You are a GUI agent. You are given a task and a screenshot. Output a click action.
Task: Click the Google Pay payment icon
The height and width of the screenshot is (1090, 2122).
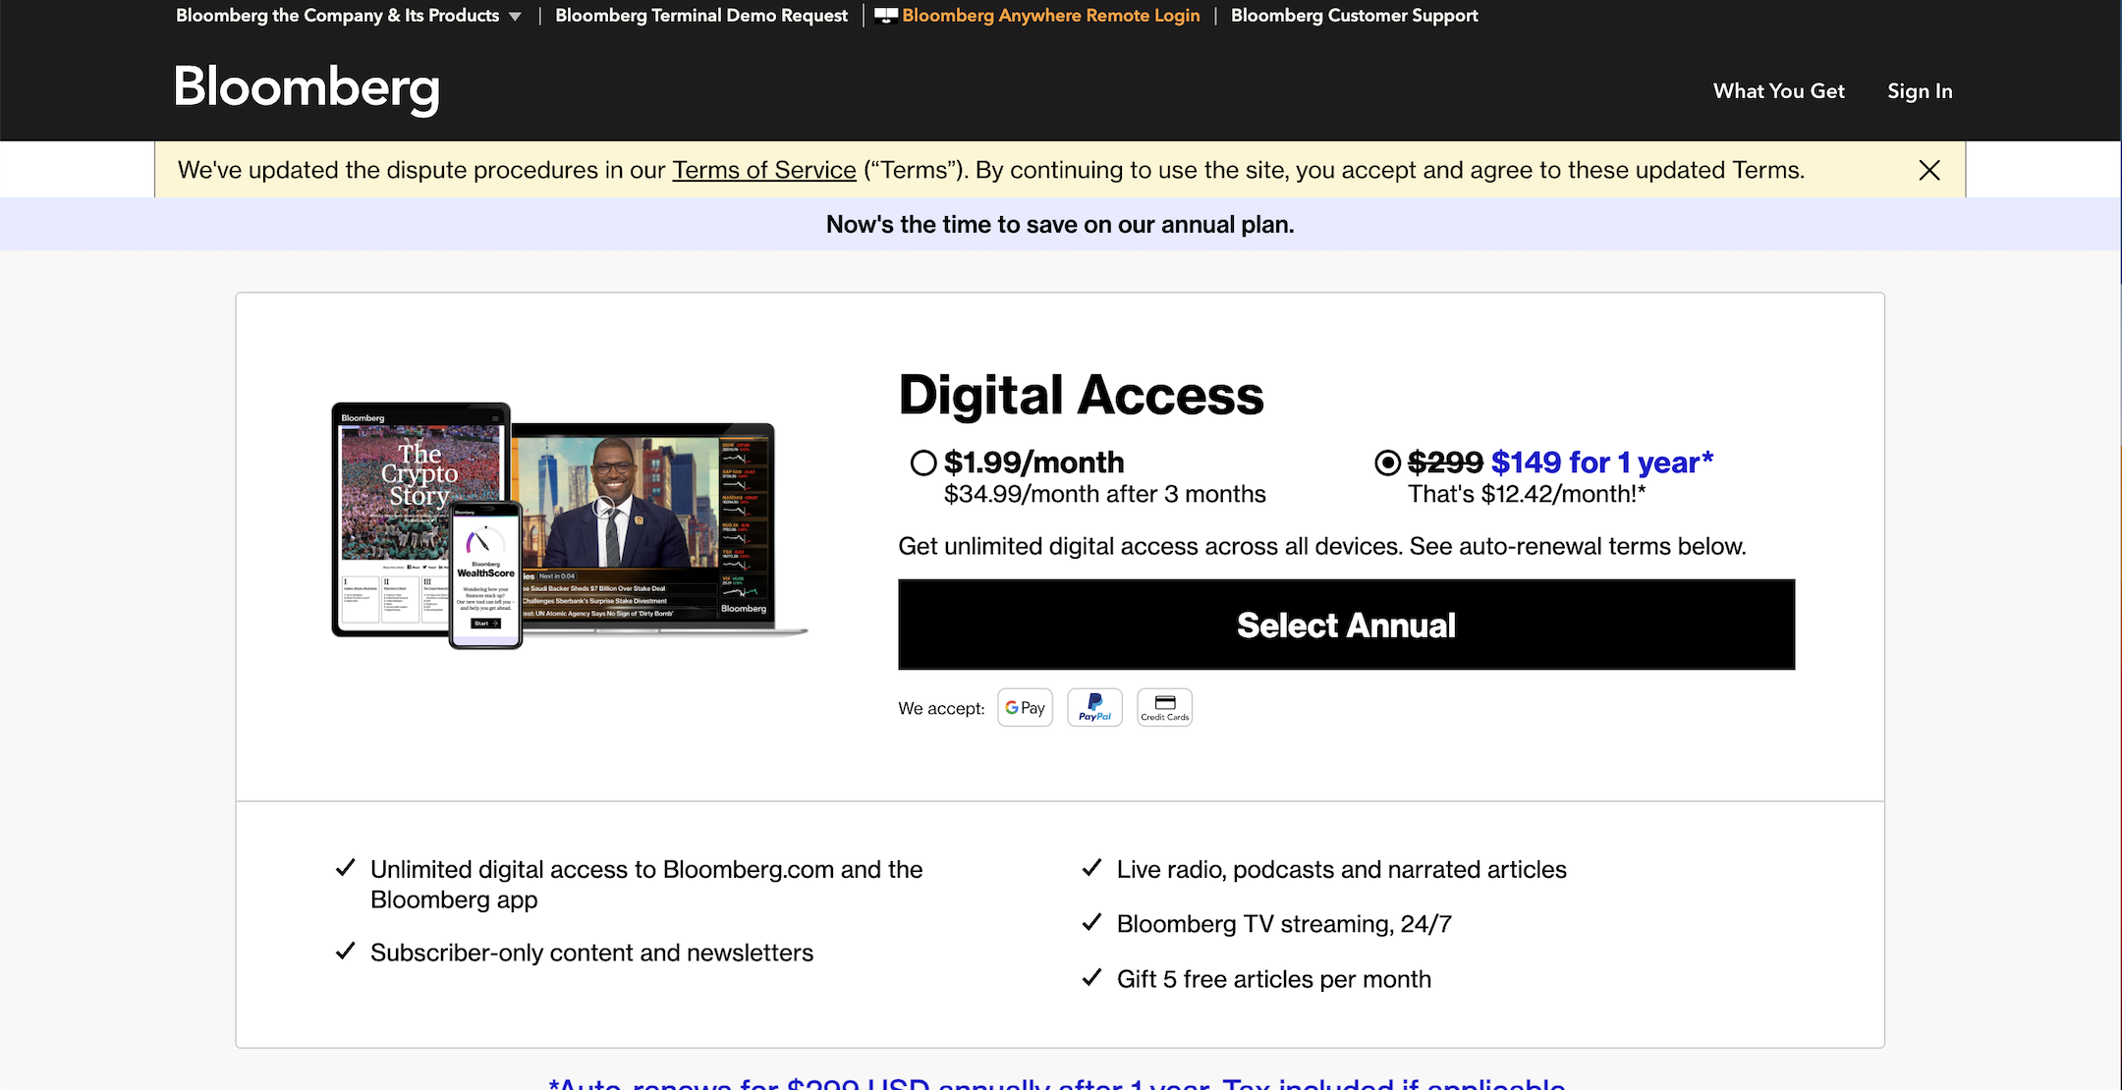[1025, 706]
